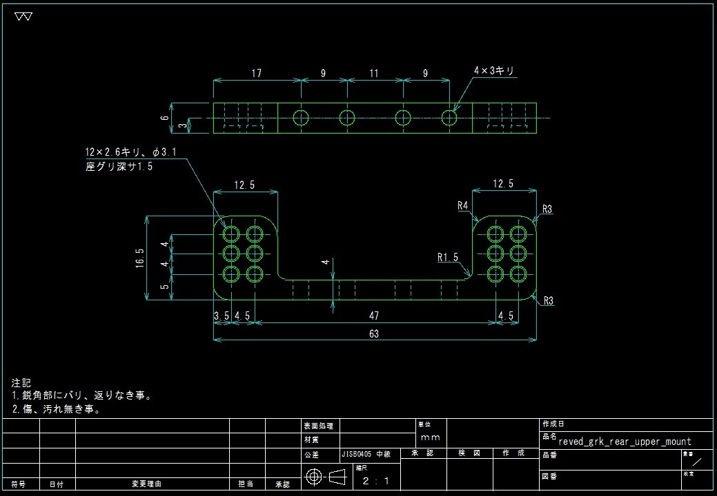Click the 材質 label
This screenshot has height=496, width=717.
click(311, 440)
